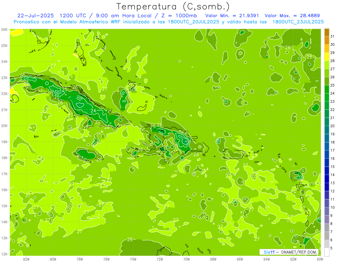340x263 pixels.
Task: Click the legend value '12'
Action: point(333,191)
